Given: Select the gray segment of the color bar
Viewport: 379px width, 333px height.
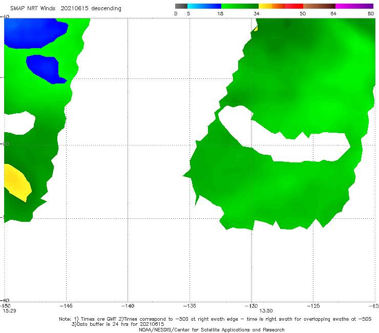Looking at the screenshot, I should tap(181, 6).
